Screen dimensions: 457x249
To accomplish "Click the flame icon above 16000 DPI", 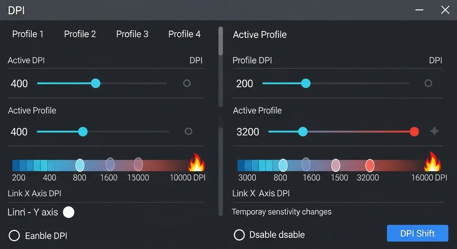I will [x=432, y=162].
